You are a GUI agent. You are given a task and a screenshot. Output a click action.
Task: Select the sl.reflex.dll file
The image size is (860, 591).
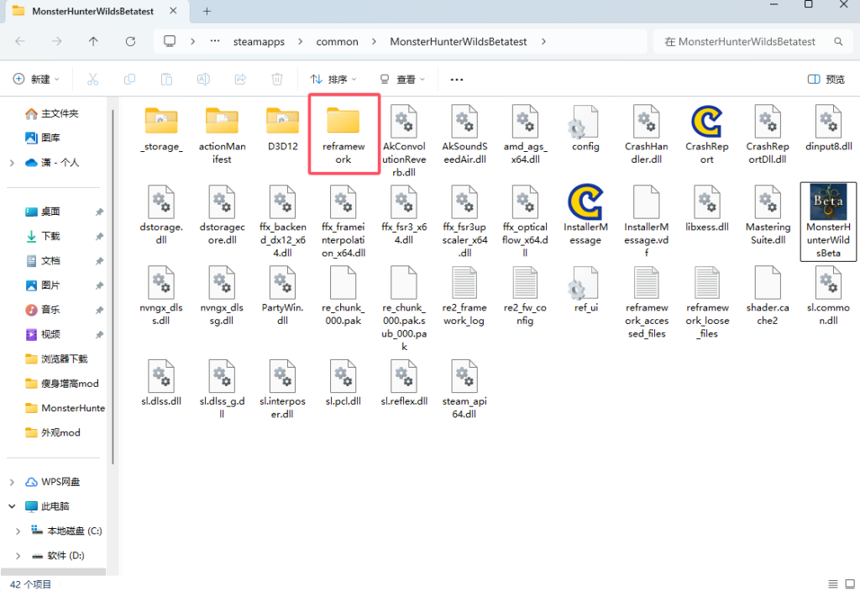click(404, 383)
